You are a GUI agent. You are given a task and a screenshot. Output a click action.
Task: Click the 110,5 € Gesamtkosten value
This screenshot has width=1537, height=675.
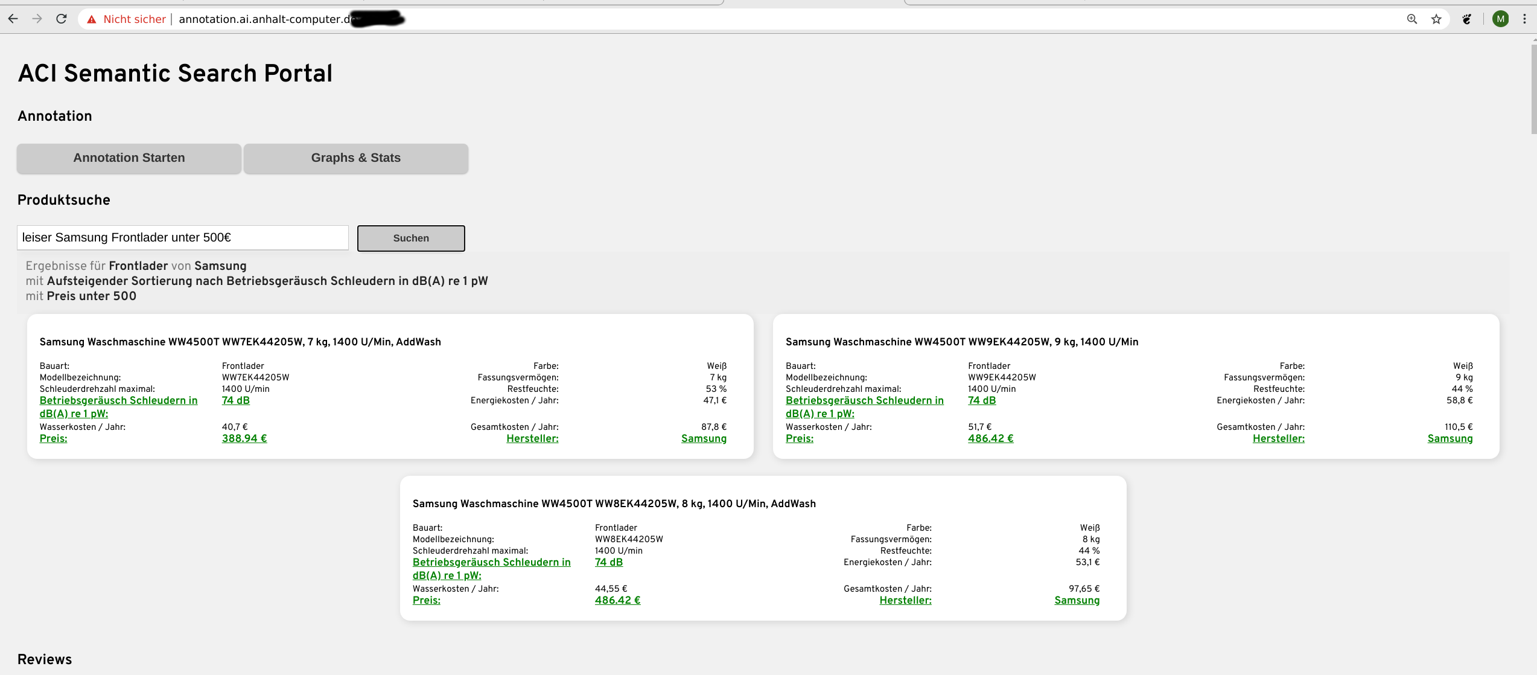point(1459,427)
